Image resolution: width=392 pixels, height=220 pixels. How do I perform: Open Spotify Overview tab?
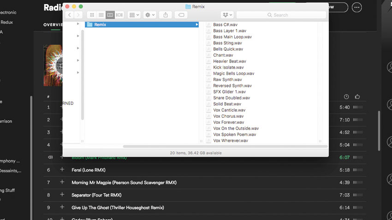pos(53,25)
